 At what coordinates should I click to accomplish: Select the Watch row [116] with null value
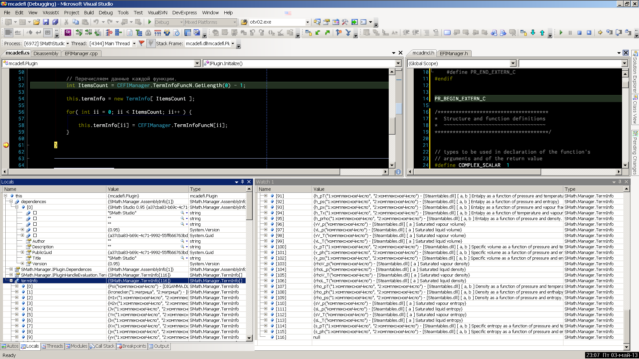(281, 337)
